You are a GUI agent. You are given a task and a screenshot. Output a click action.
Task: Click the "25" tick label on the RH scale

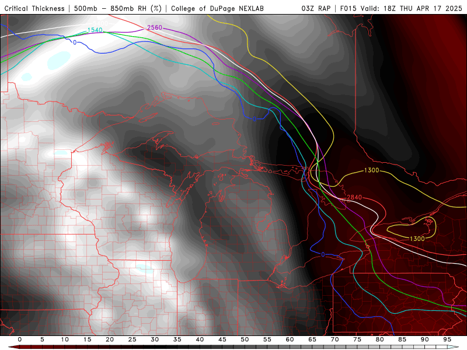[x=133, y=339]
